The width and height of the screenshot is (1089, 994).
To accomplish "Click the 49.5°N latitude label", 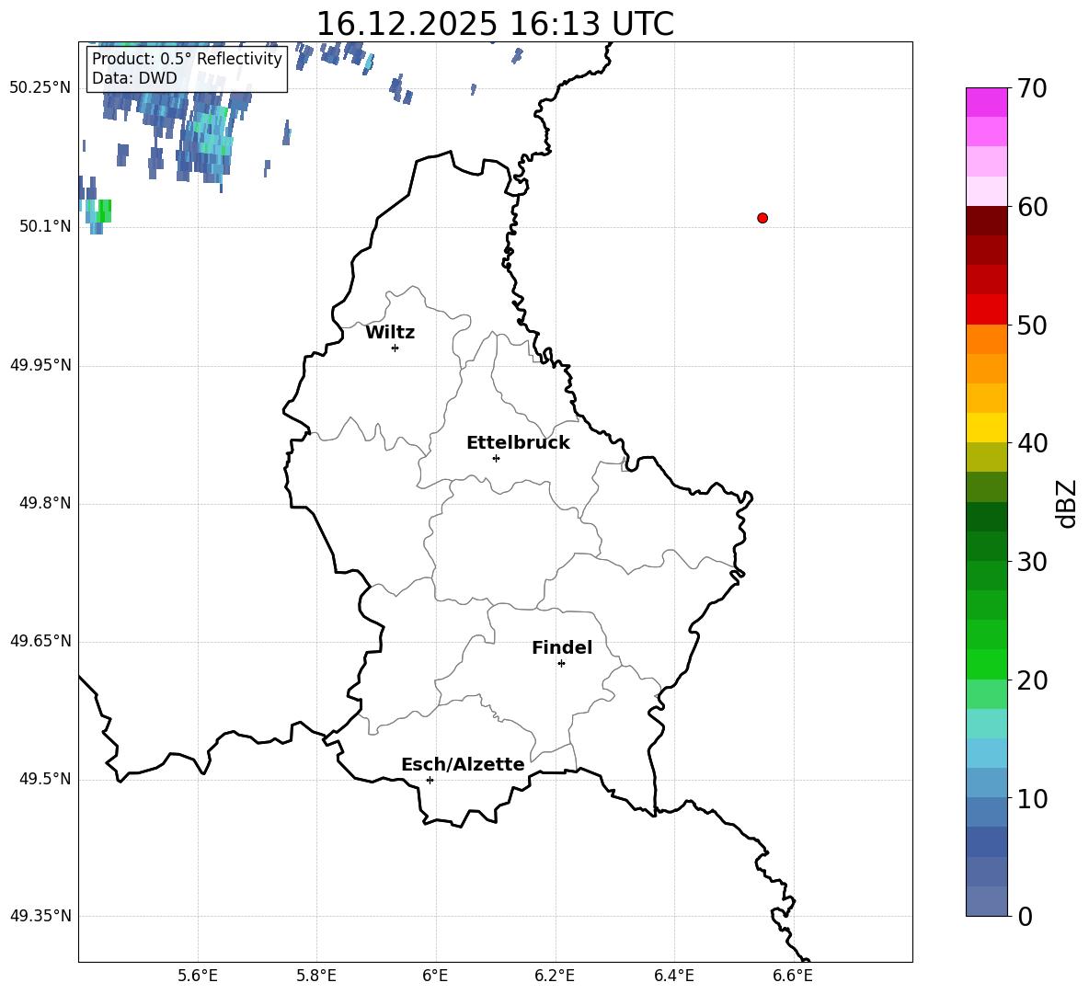I will click(45, 779).
